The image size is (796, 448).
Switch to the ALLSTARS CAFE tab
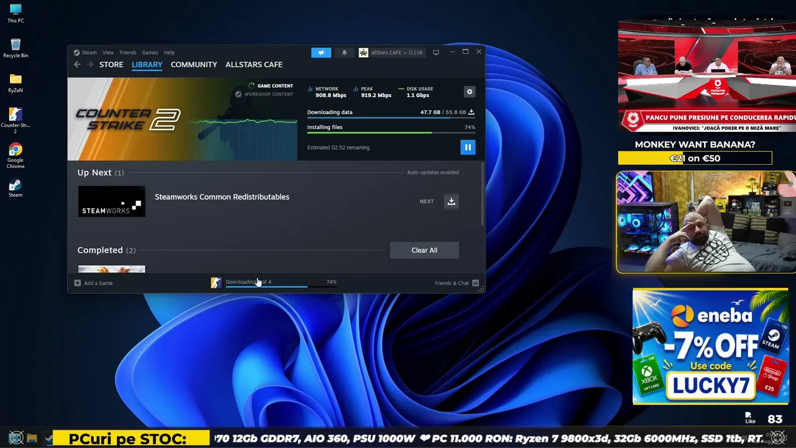pyautogui.click(x=254, y=65)
